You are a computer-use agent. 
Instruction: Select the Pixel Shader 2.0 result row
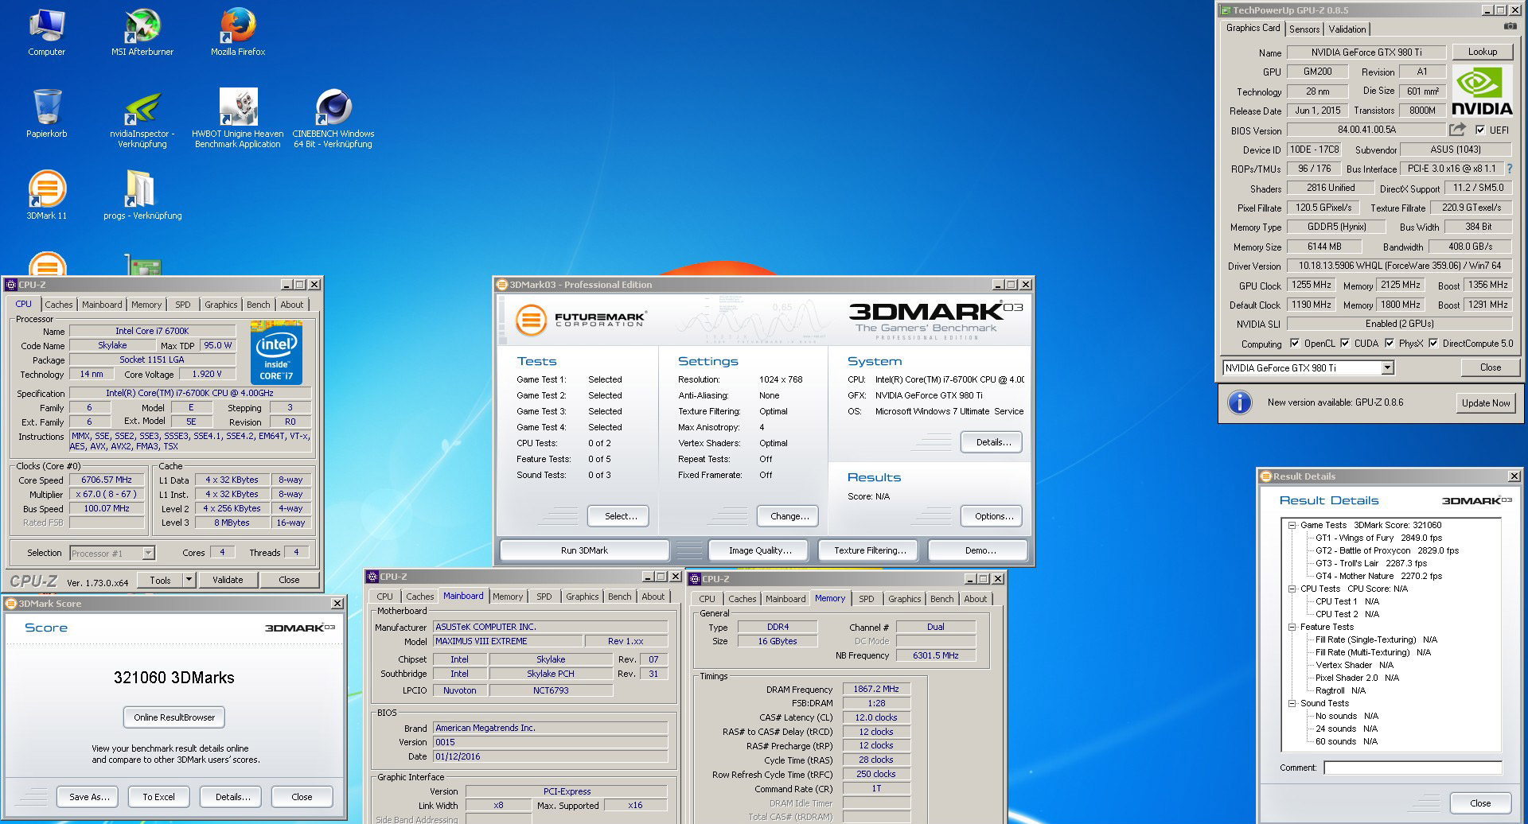tap(1357, 678)
